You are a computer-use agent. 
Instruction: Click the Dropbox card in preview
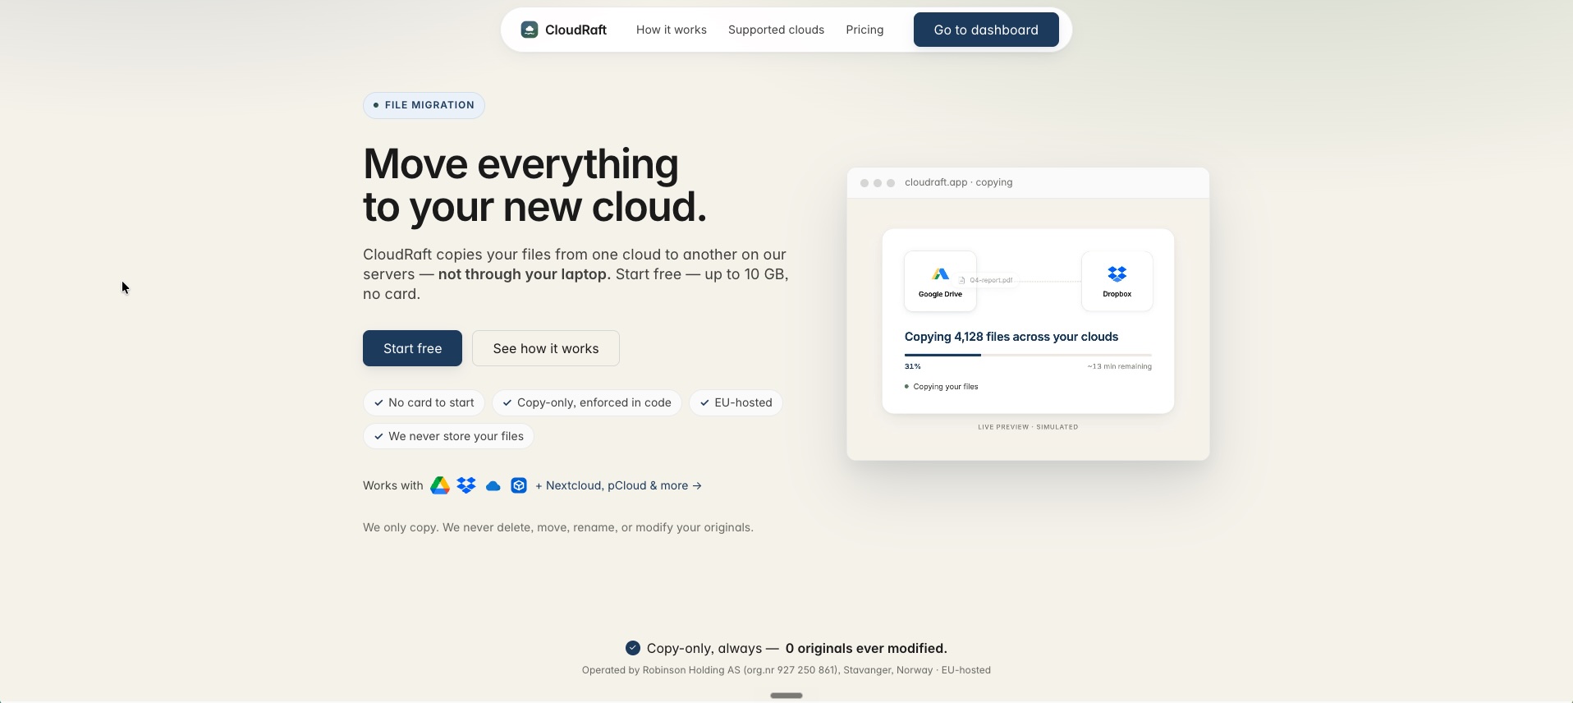click(1117, 281)
